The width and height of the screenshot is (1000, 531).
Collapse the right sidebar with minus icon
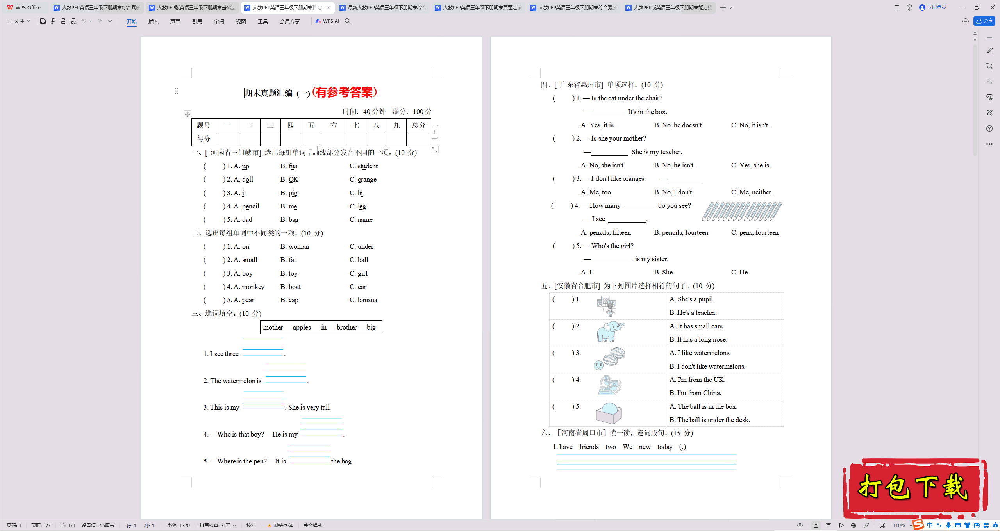989,38
